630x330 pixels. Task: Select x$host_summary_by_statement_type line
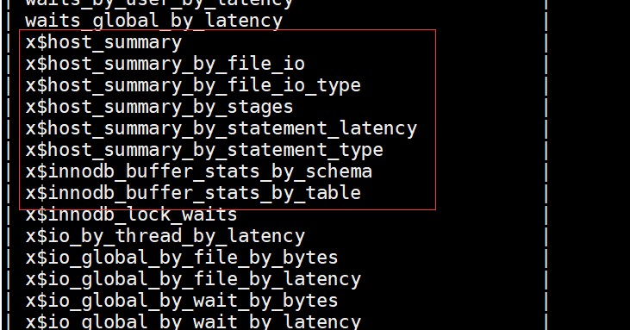[204, 151]
